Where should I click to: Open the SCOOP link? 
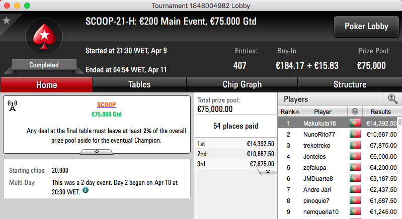[106, 104]
